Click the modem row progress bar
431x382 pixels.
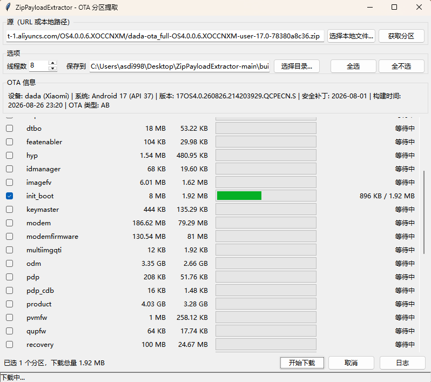(x=266, y=223)
